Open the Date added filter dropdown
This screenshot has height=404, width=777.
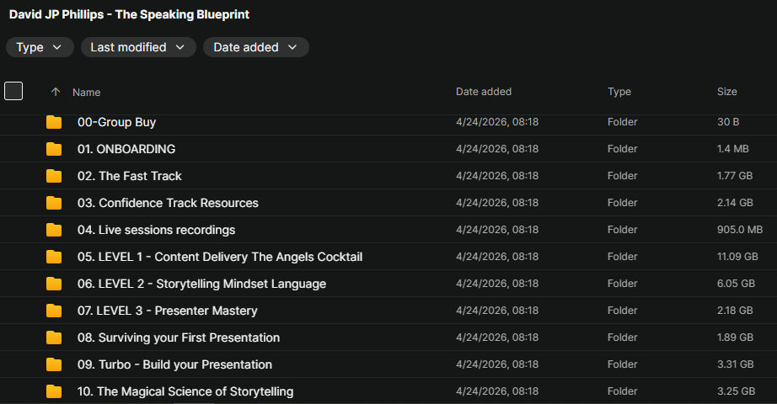(255, 47)
